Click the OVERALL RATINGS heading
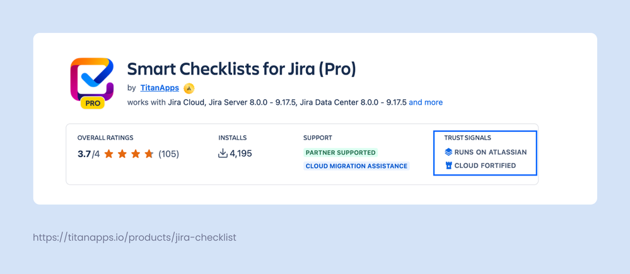 pyautogui.click(x=105, y=138)
